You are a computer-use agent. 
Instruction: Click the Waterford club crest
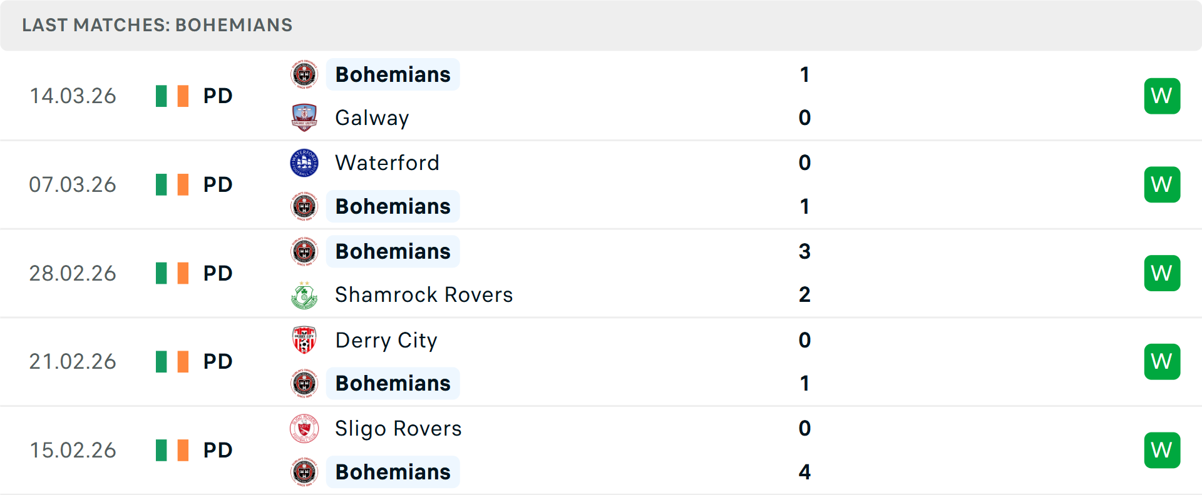[304, 162]
